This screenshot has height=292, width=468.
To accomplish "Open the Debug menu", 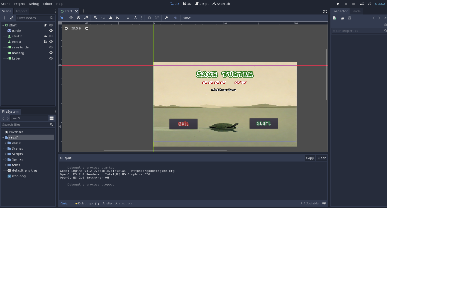I will coord(34,4).
